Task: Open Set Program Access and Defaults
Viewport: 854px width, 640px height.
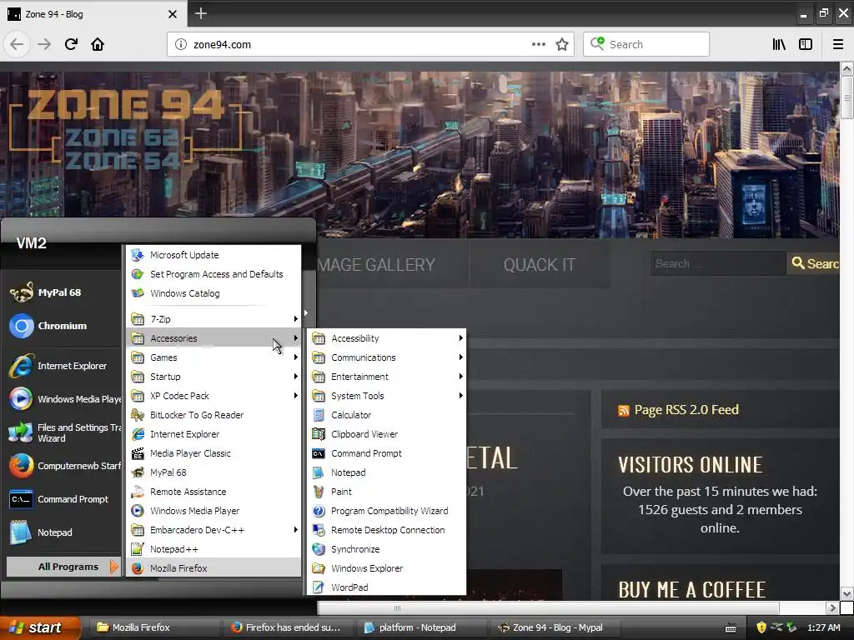Action: (213, 273)
